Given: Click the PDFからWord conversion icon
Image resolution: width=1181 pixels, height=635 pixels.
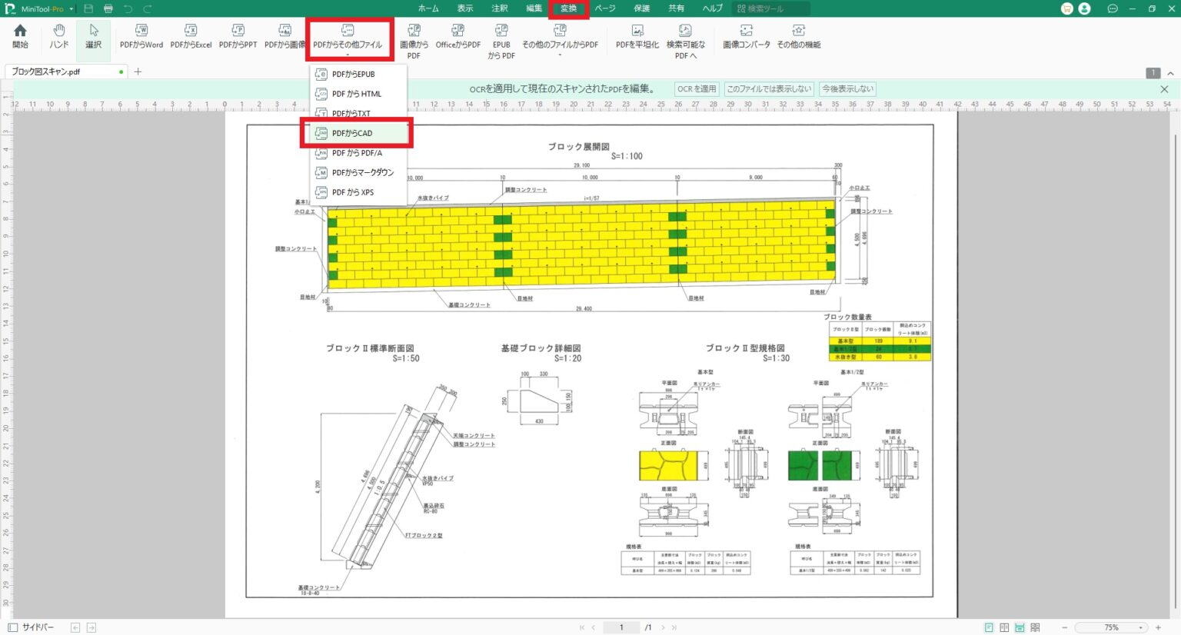Looking at the screenshot, I should pos(141,35).
